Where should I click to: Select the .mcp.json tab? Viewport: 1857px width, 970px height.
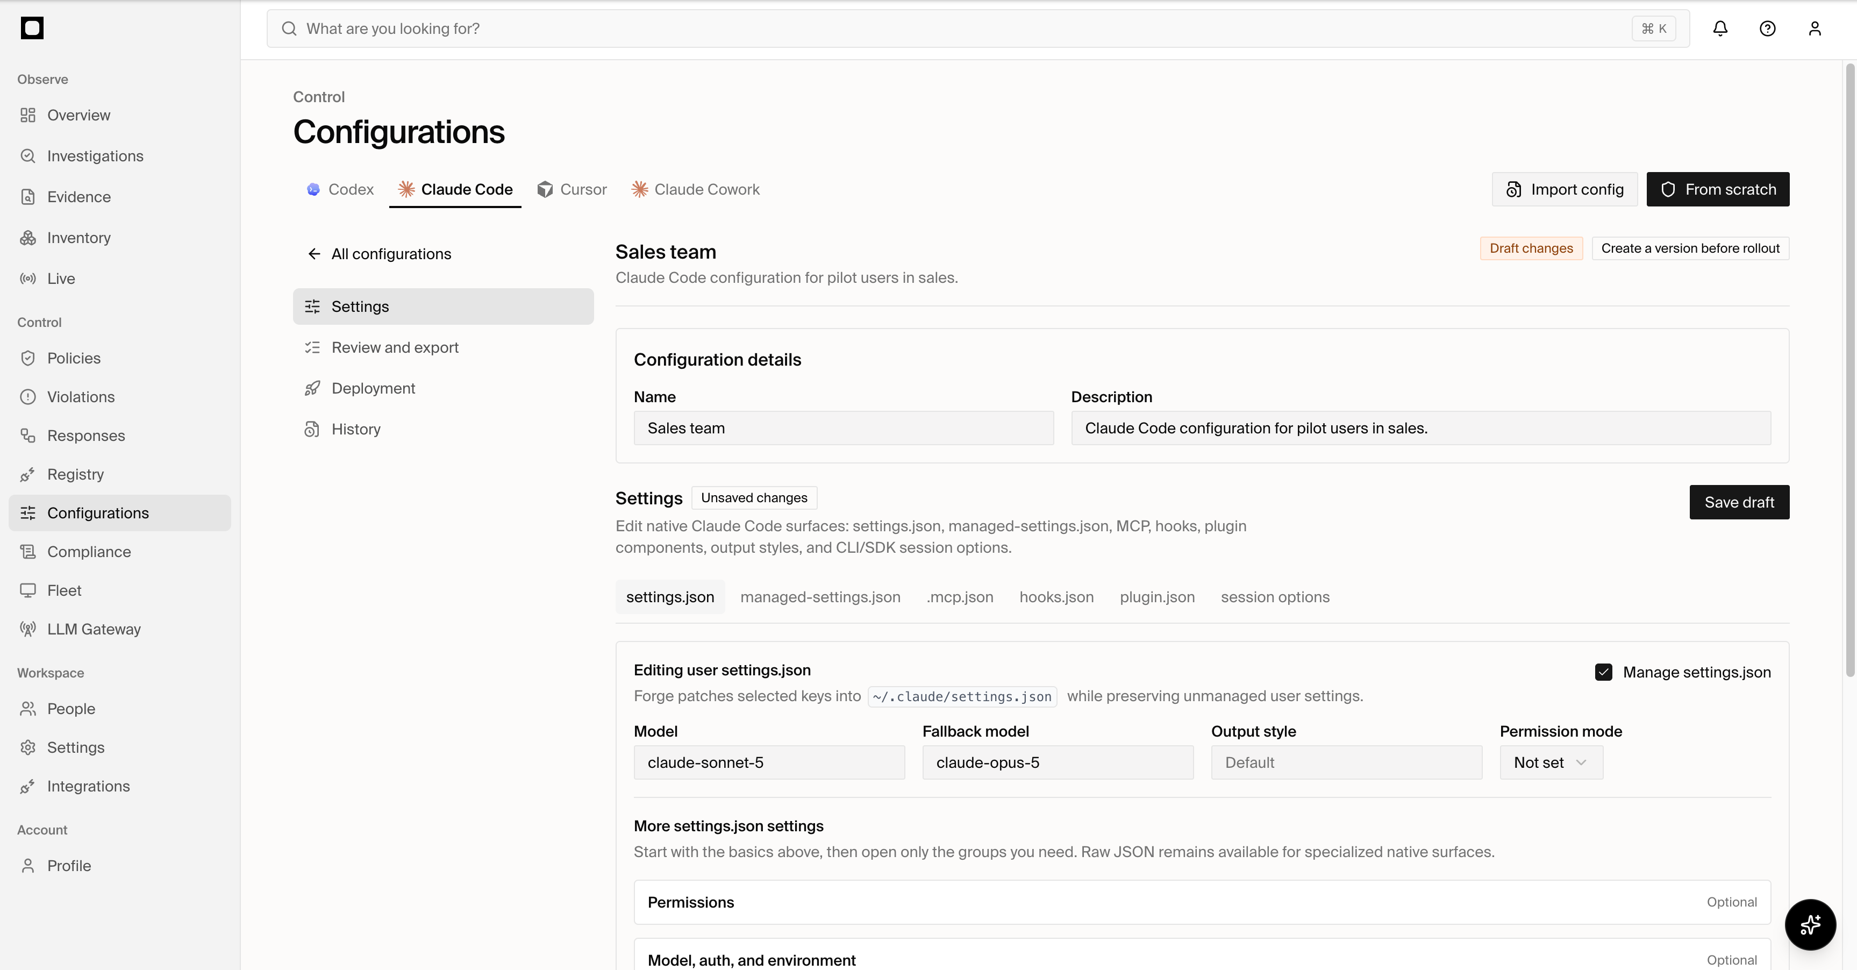960,597
